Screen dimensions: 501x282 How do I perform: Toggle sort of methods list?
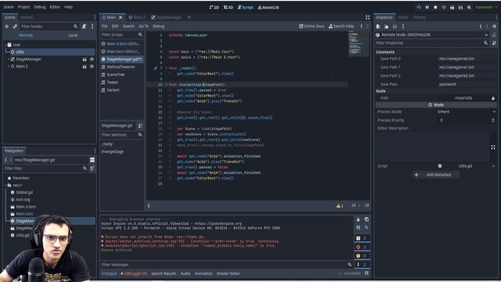(140, 125)
